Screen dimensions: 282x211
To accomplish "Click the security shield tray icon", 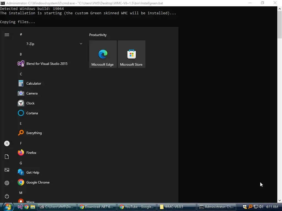I will [245, 207].
